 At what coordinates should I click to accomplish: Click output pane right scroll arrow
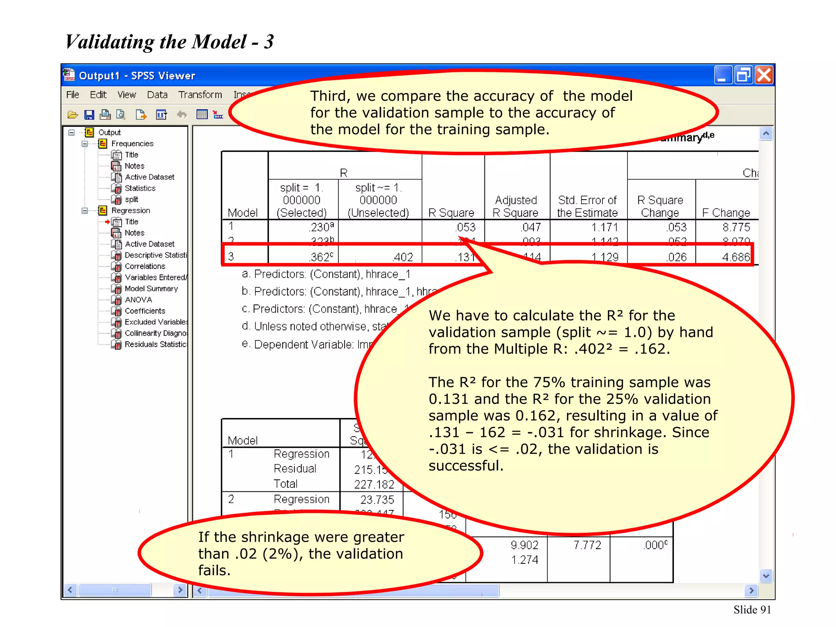point(752,590)
